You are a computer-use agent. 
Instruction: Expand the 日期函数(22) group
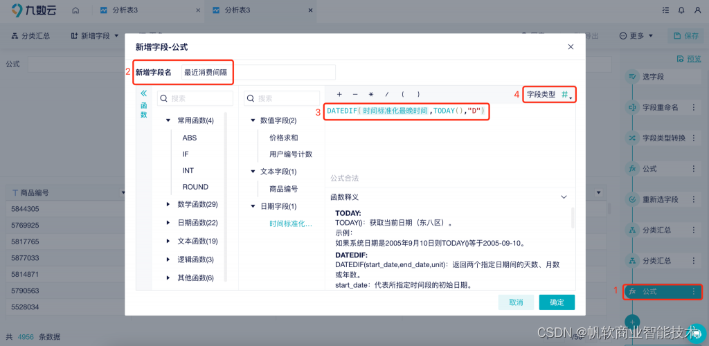tap(168, 223)
